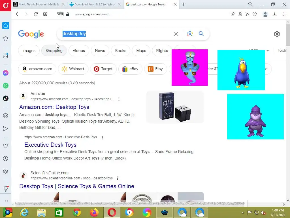The width and height of the screenshot is (290, 218).
Task: Select the Maps filter
Action: coord(141,51)
